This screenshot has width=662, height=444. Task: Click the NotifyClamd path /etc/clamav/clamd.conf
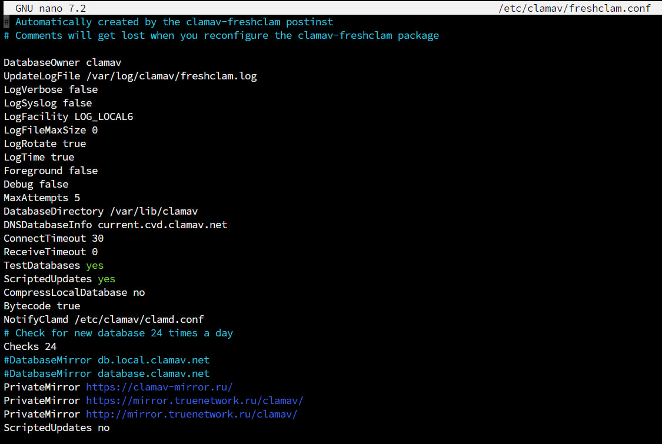[139, 319]
